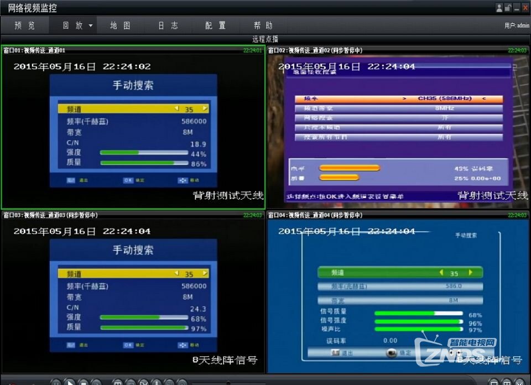Open the 地图 menu item
The width and height of the screenshot is (531, 385).
point(120,25)
